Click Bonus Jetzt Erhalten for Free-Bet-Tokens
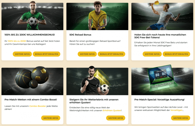 click(176, 54)
